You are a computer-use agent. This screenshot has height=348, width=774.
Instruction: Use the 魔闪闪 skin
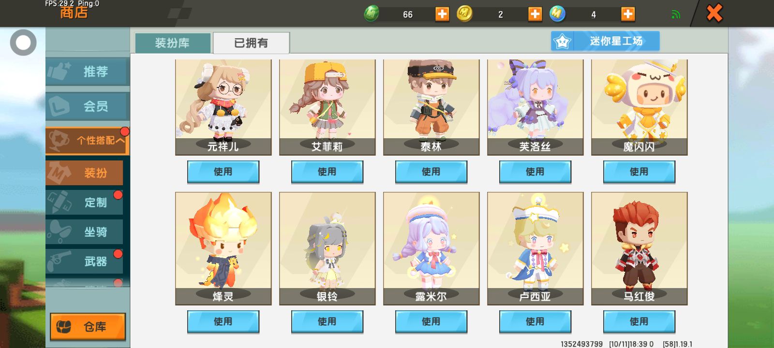pyautogui.click(x=639, y=172)
